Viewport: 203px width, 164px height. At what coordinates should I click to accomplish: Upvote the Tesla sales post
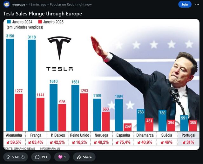pos(8,157)
